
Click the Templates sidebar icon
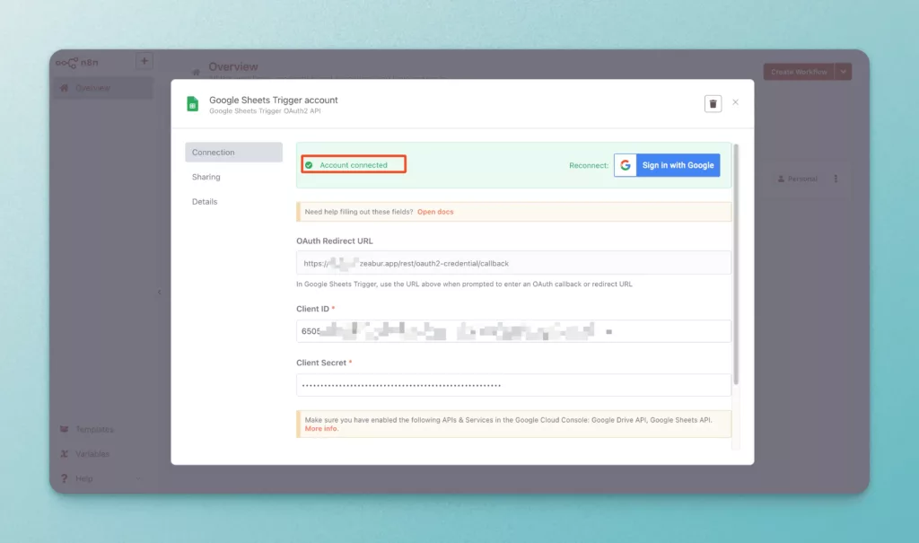click(65, 429)
